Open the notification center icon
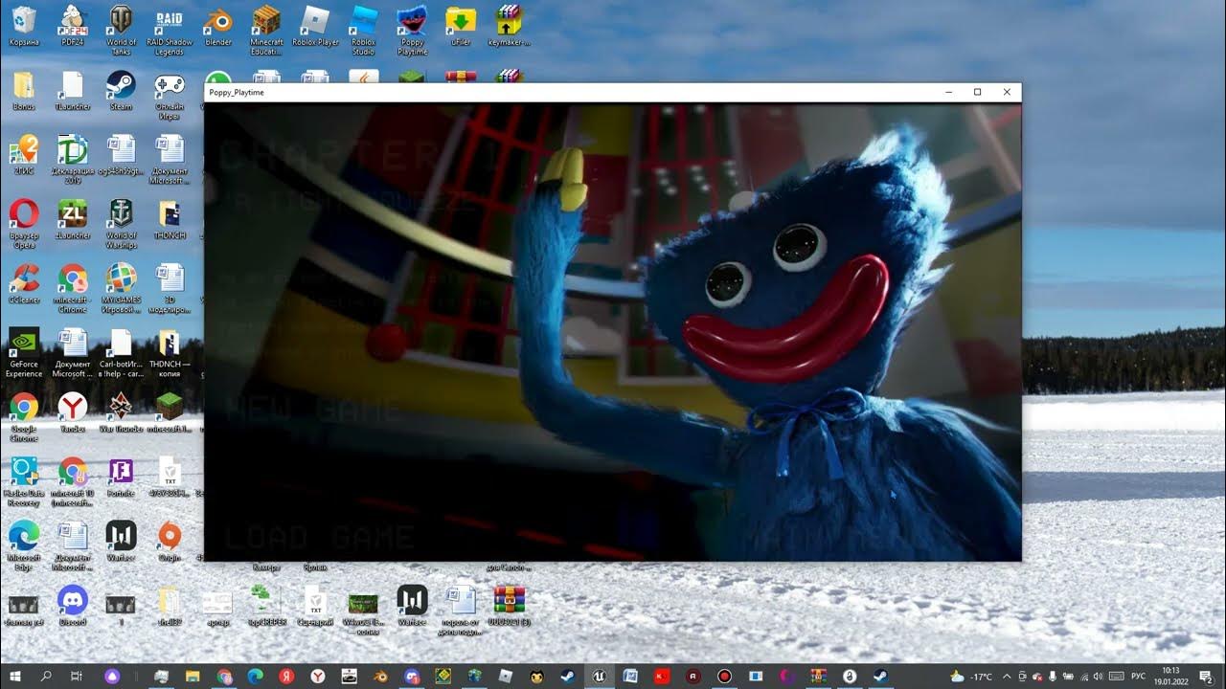1226x689 pixels. pyautogui.click(x=1207, y=676)
